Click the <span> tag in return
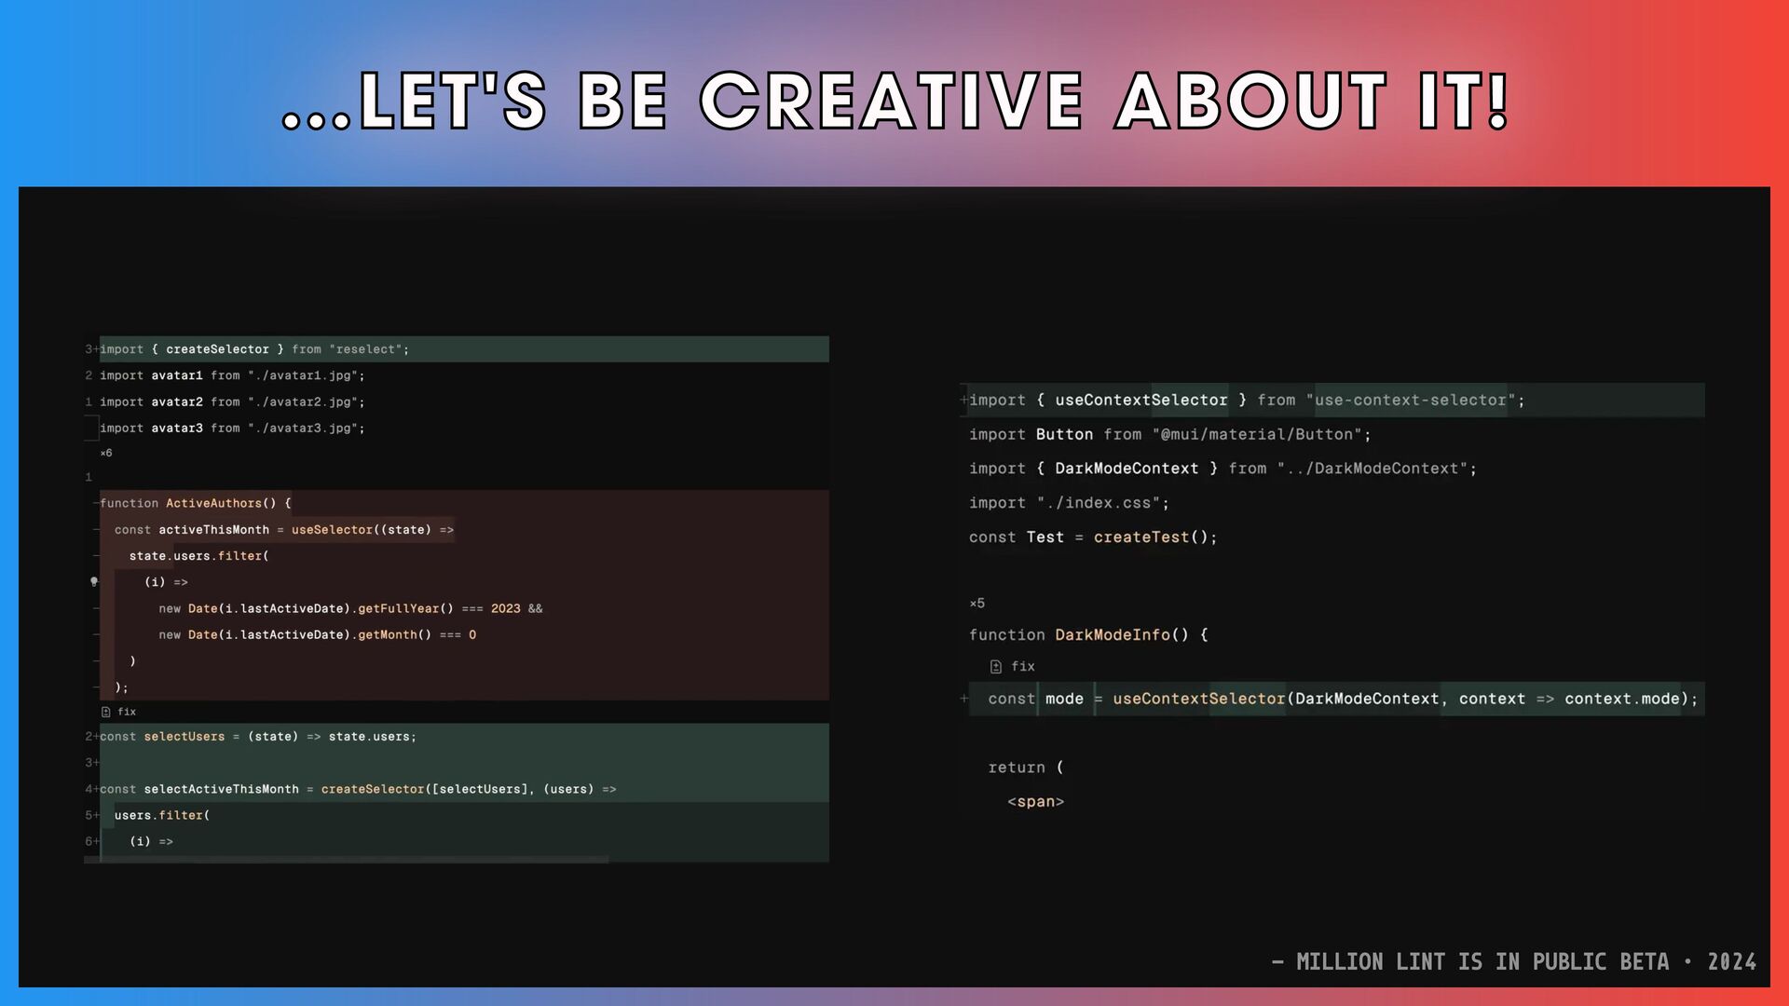Image resolution: width=1789 pixels, height=1006 pixels. (1035, 802)
